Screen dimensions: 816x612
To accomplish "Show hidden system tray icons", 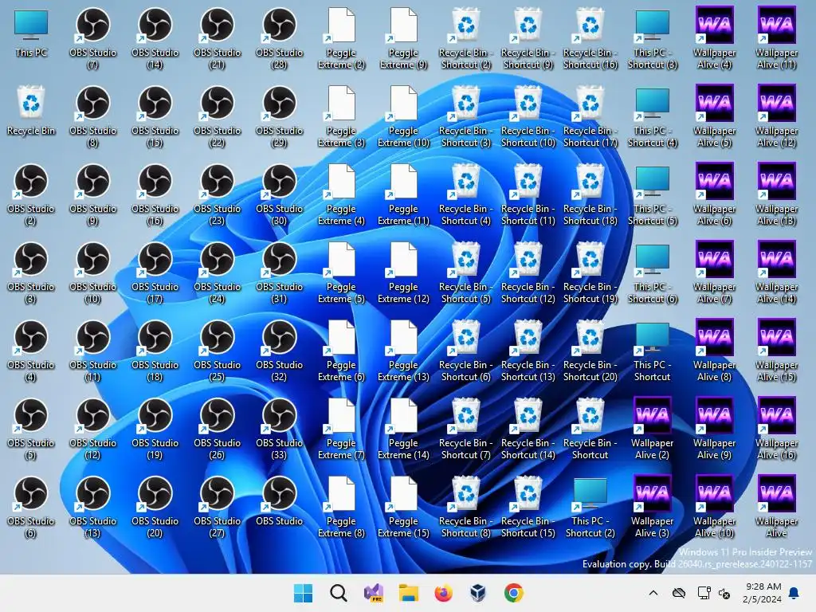I will pyautogui.click(x=653, y=593).
